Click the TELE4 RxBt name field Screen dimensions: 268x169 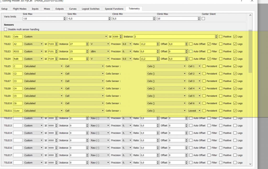18,59
